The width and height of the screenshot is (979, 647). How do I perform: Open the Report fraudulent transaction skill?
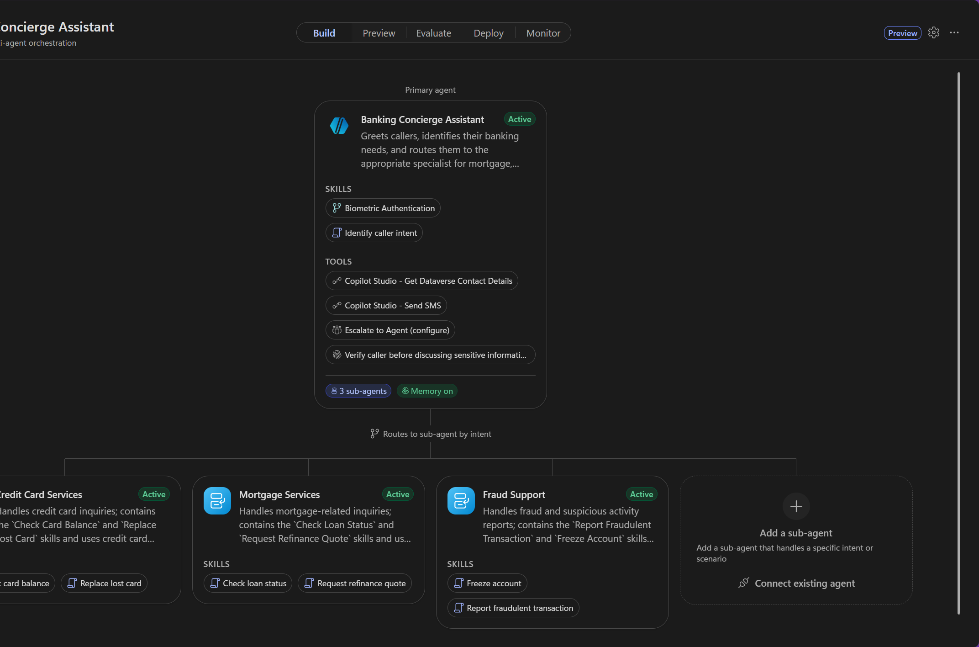tap(513, 608)
